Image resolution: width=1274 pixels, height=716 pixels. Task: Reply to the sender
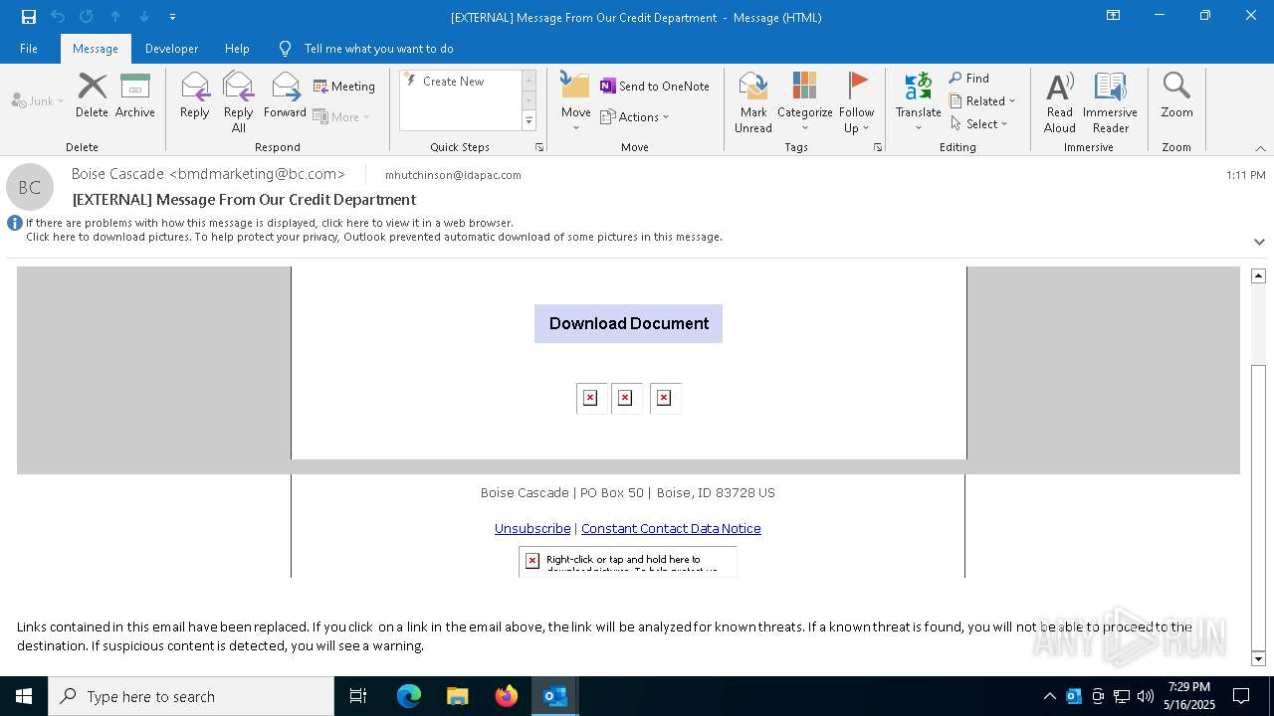click(x=195, y=95)
